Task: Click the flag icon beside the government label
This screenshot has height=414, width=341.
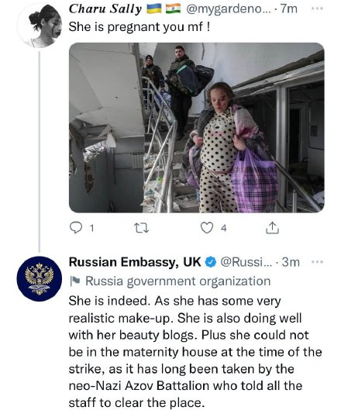Action: [75, 281]
